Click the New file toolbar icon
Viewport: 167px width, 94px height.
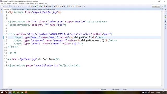(x=2, y=6)
